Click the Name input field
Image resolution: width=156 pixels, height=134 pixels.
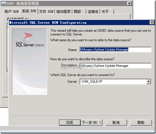(115, 50)
